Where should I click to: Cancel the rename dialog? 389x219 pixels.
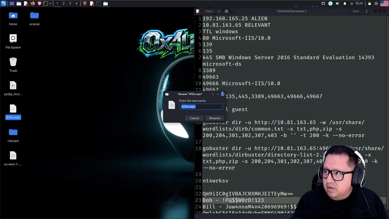click(x=194, y=118)
